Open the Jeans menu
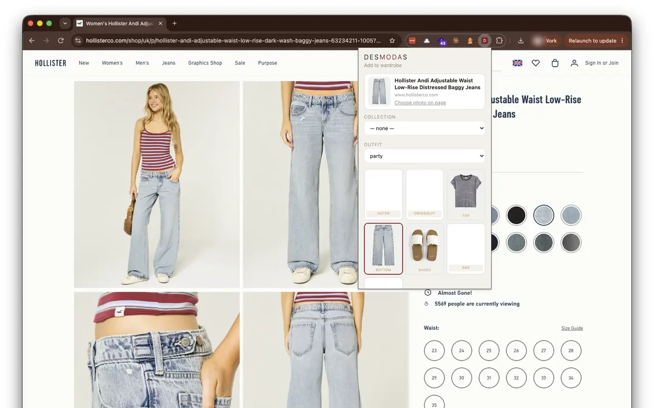The width and height of the screenshot is (654, 408). [x=169, y=63]
